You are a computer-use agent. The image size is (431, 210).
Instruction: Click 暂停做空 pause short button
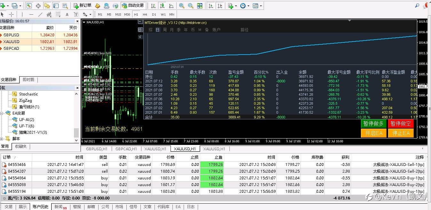pyautogui.click(x=401, y=124)
